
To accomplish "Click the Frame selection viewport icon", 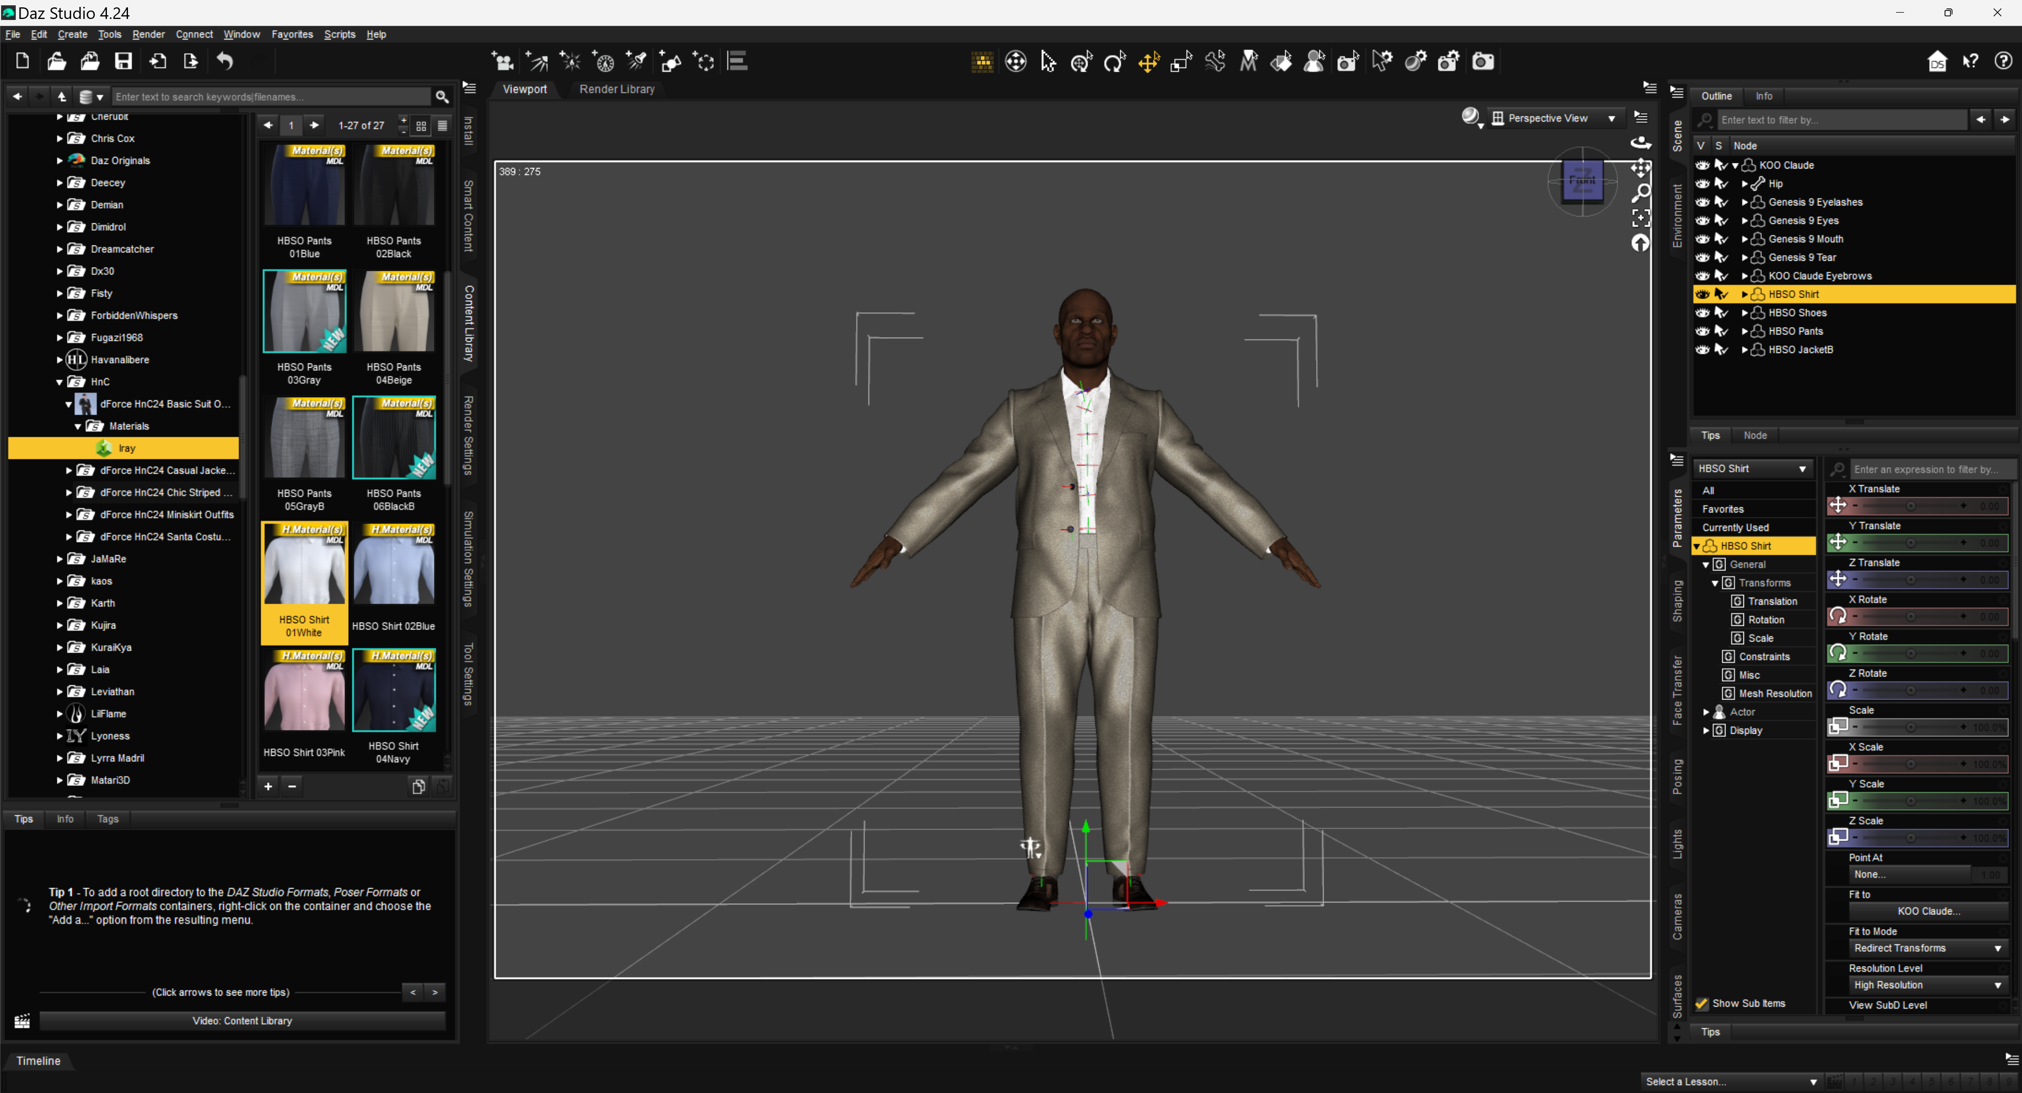I will [1641, 218].
